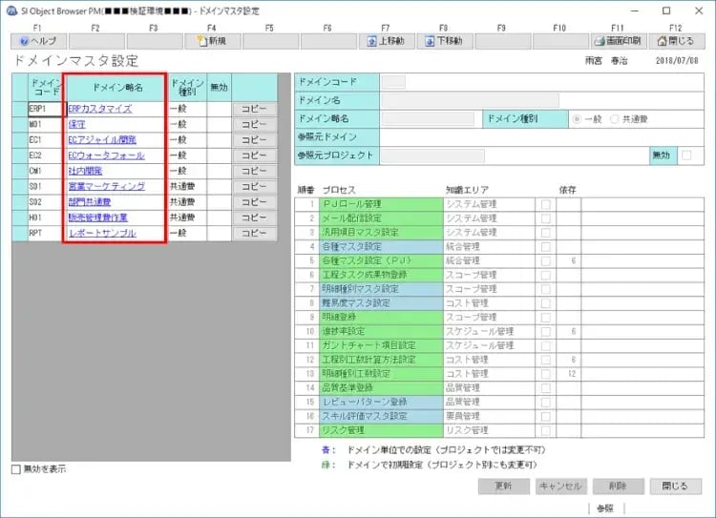Enable the 無効を表示 checkbox
This screenshot has height=518, width=716.
[x=15, y=469]
